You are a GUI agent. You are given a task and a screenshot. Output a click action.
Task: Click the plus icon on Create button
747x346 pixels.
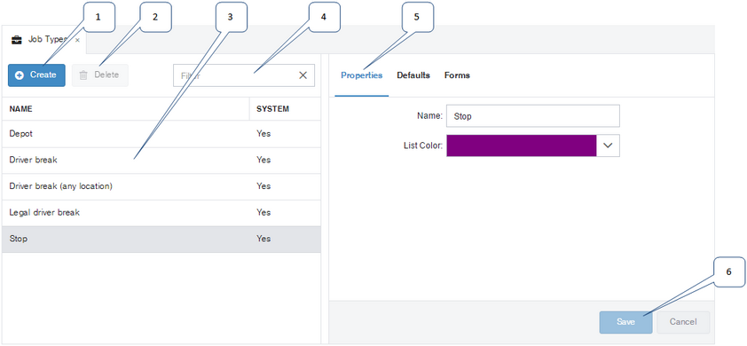(20, 75)
